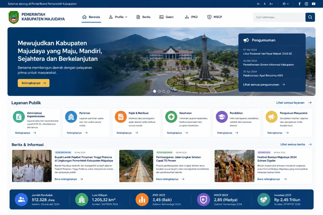This screenshot has width=323, height=215.
Task: Open the Bupati Lantik Pejabat news photo
Action: (32, 166)
